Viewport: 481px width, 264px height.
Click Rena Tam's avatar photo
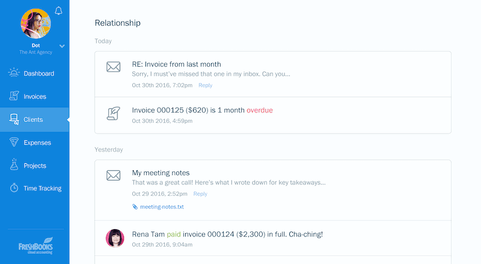coord(114,238)
